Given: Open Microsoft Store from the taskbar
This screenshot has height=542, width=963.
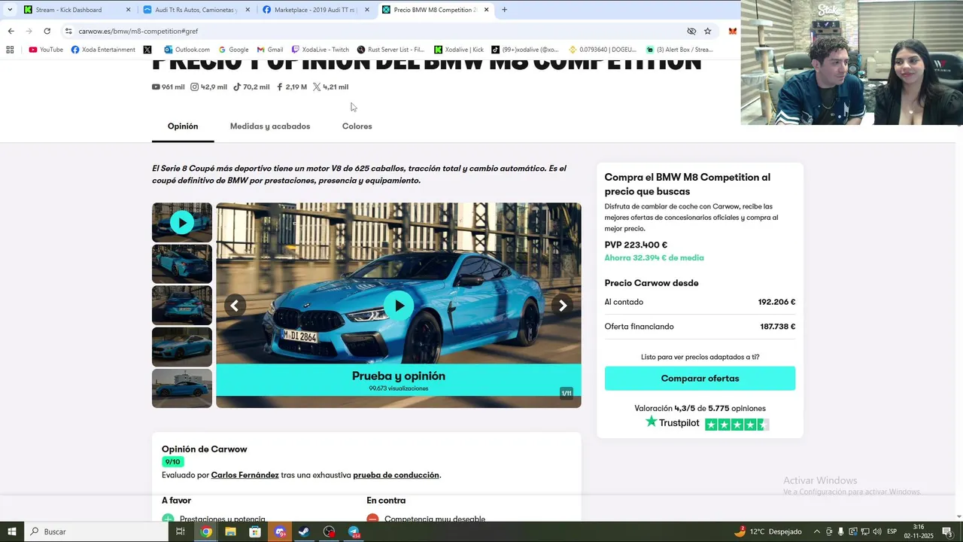Looking at the screenshot, I should 255,531.
